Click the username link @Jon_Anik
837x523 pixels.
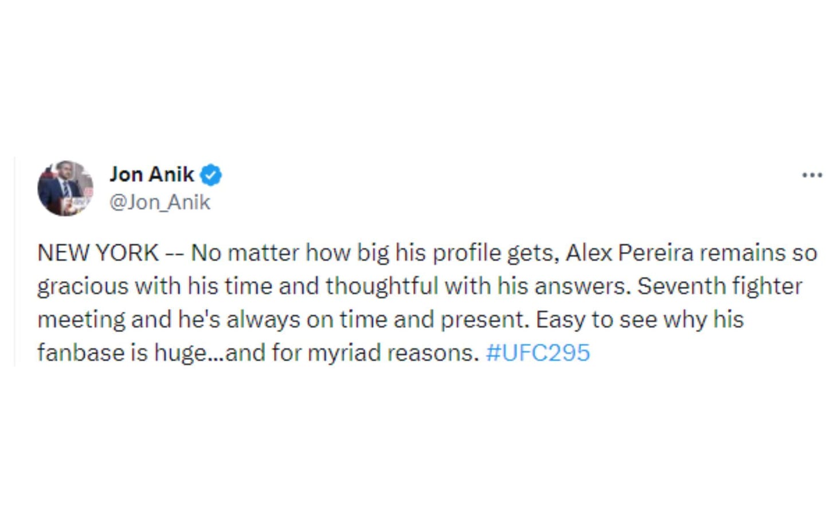tap(159, 202)
